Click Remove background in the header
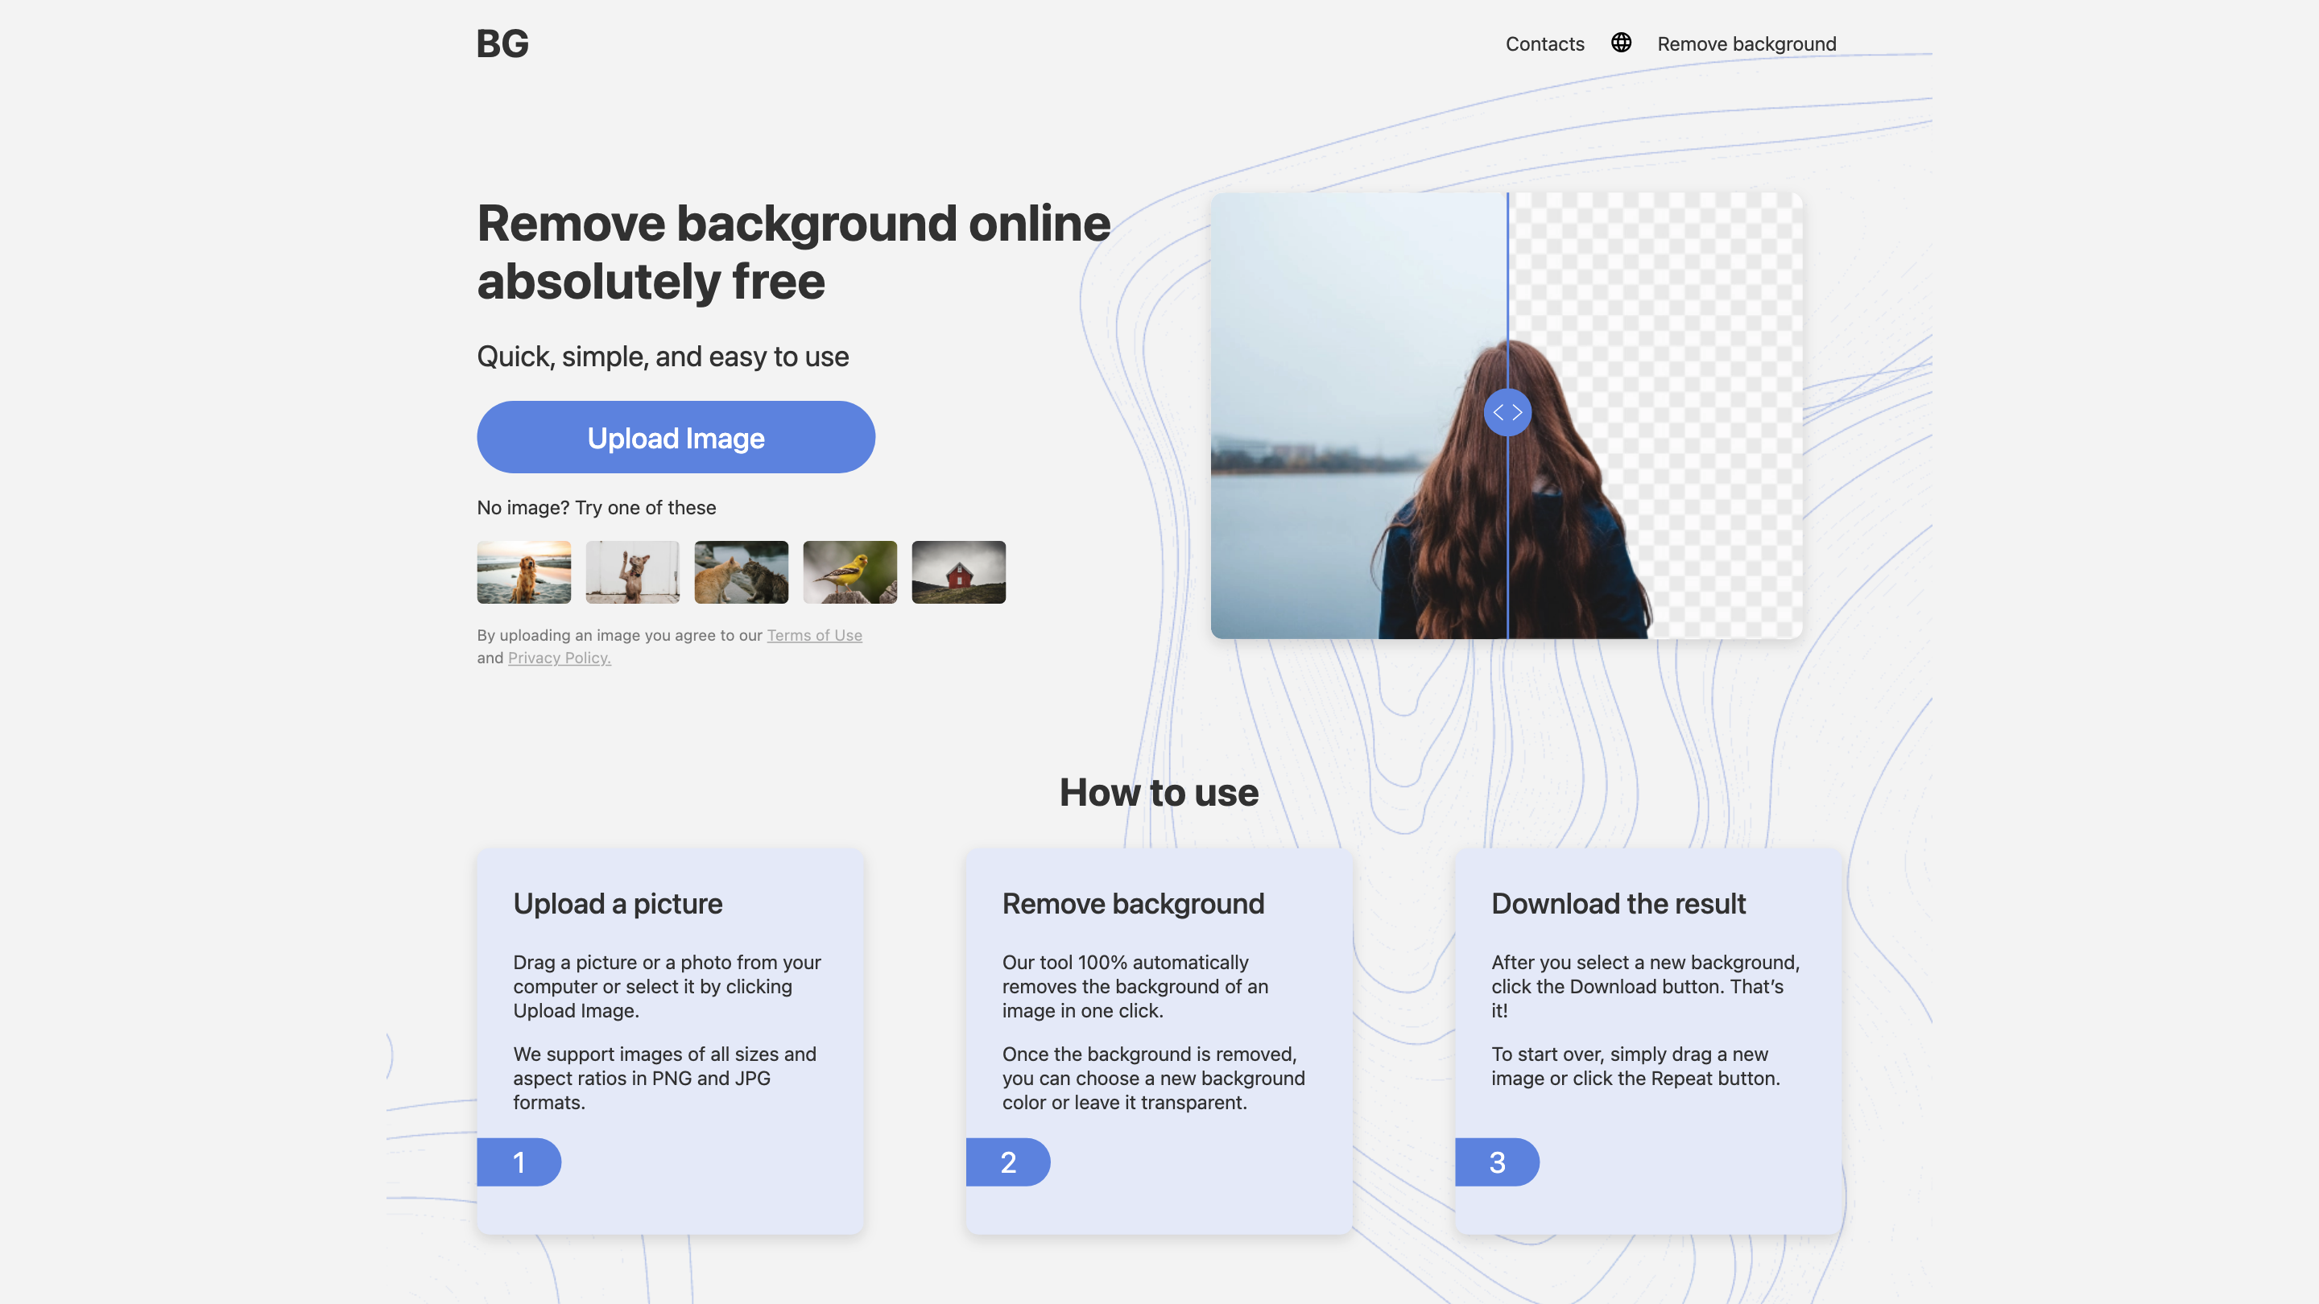The image size is (2319, 1304). pyautogui.click(x=1746, y=43)
